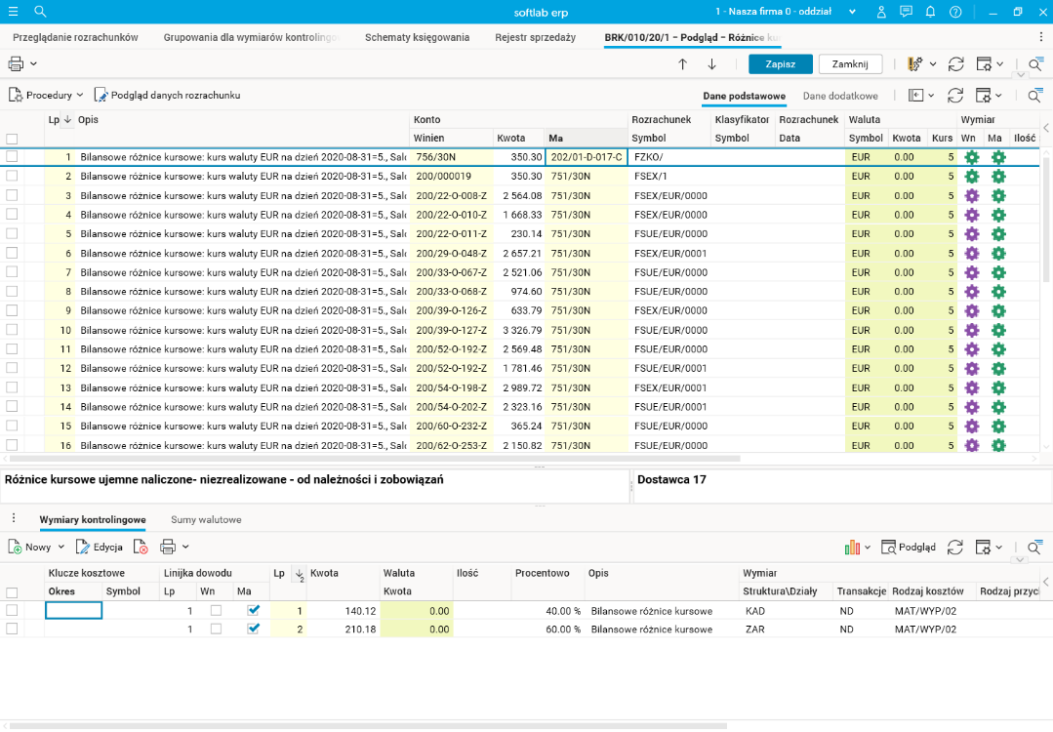
Task: Check the Wn checkbox in the second dimension line
Action: pos(216,630)
